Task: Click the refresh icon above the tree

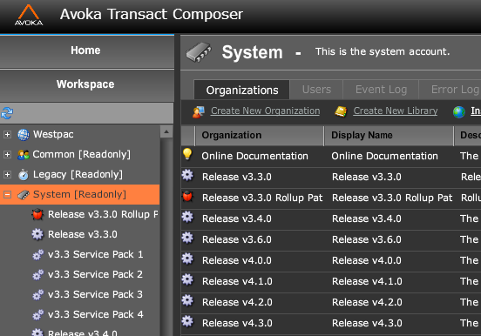Action: [7, 113]
